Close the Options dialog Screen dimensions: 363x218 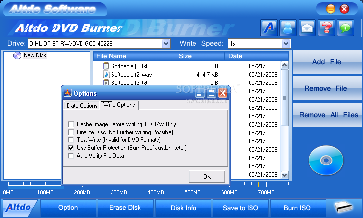click(223, 93)
